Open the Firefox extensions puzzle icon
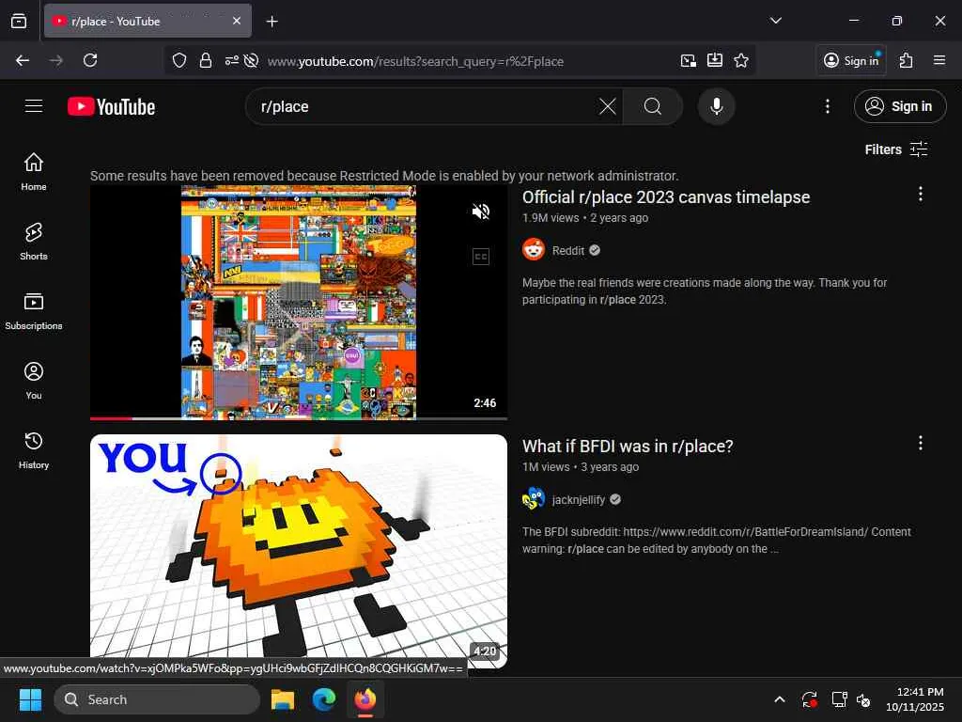The width and height of the screenshot is (962, 722). click(x=906, y=60)
